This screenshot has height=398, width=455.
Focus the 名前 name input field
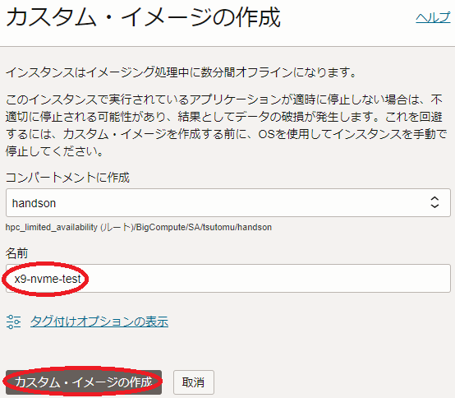point(228,278)
